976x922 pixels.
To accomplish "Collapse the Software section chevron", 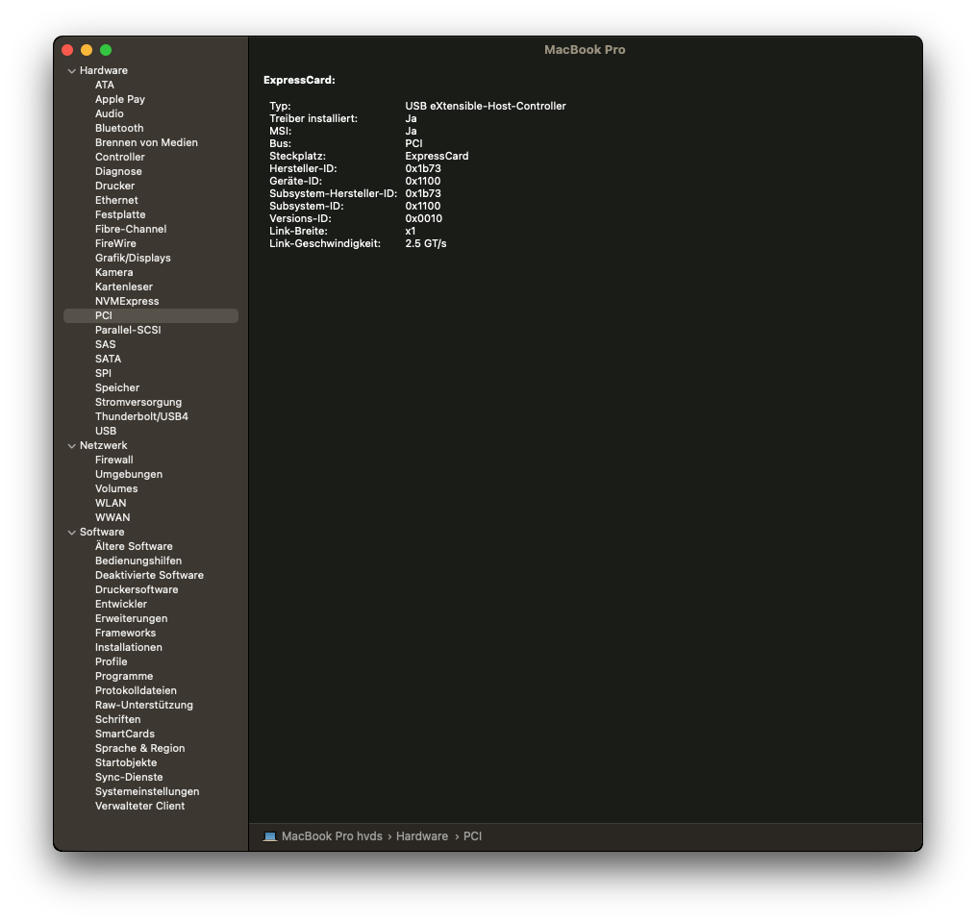I will [x=71, y=533].
